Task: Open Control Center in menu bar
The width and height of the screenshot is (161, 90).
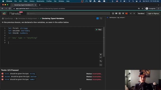Action: click(137, 1)
